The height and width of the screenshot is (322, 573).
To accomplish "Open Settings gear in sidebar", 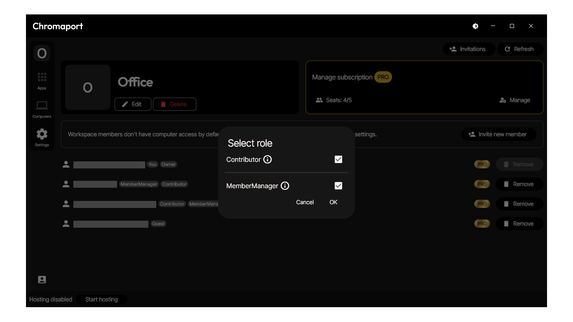I will [42, 138].
